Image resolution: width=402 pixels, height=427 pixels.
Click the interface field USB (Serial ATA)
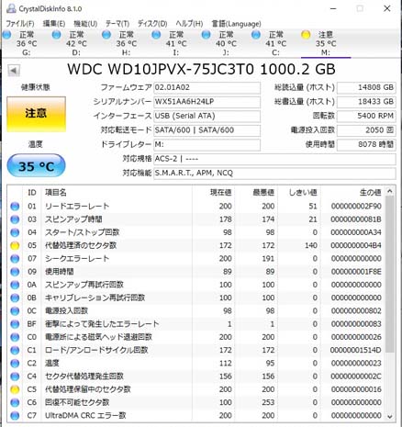pos(207,116)
